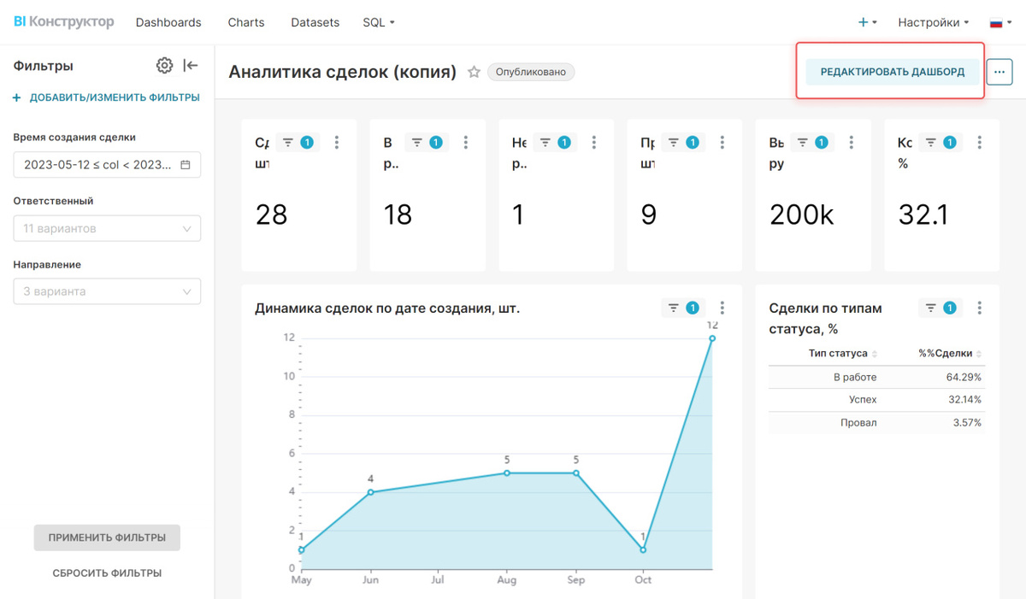Click the Nov data point labeled 12
This screenshot has width=1026, height=599.
pyautogui.click(x=712, y=338)
